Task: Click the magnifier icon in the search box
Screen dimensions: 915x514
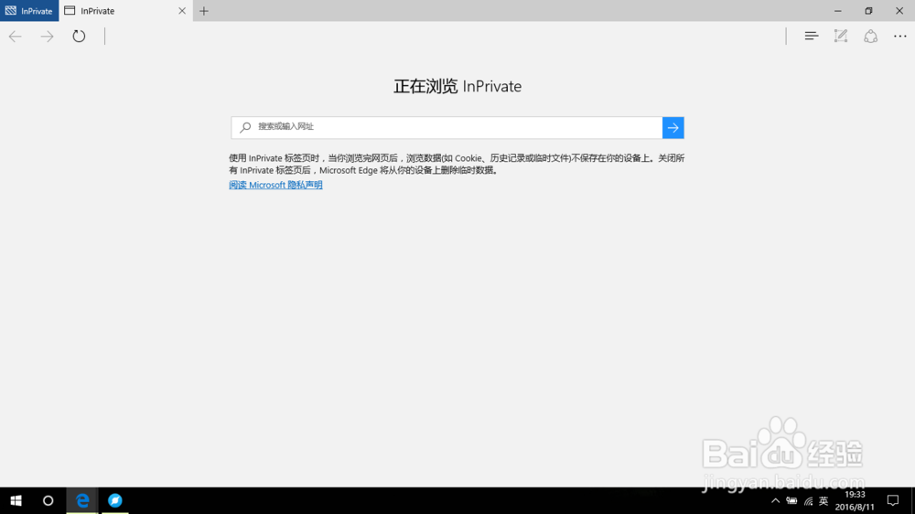Action: pos(245,126)
